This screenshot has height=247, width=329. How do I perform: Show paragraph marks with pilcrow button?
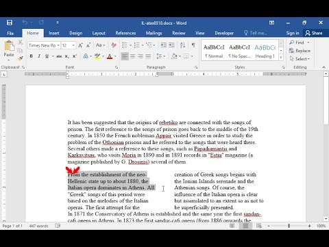click(193, 45)
